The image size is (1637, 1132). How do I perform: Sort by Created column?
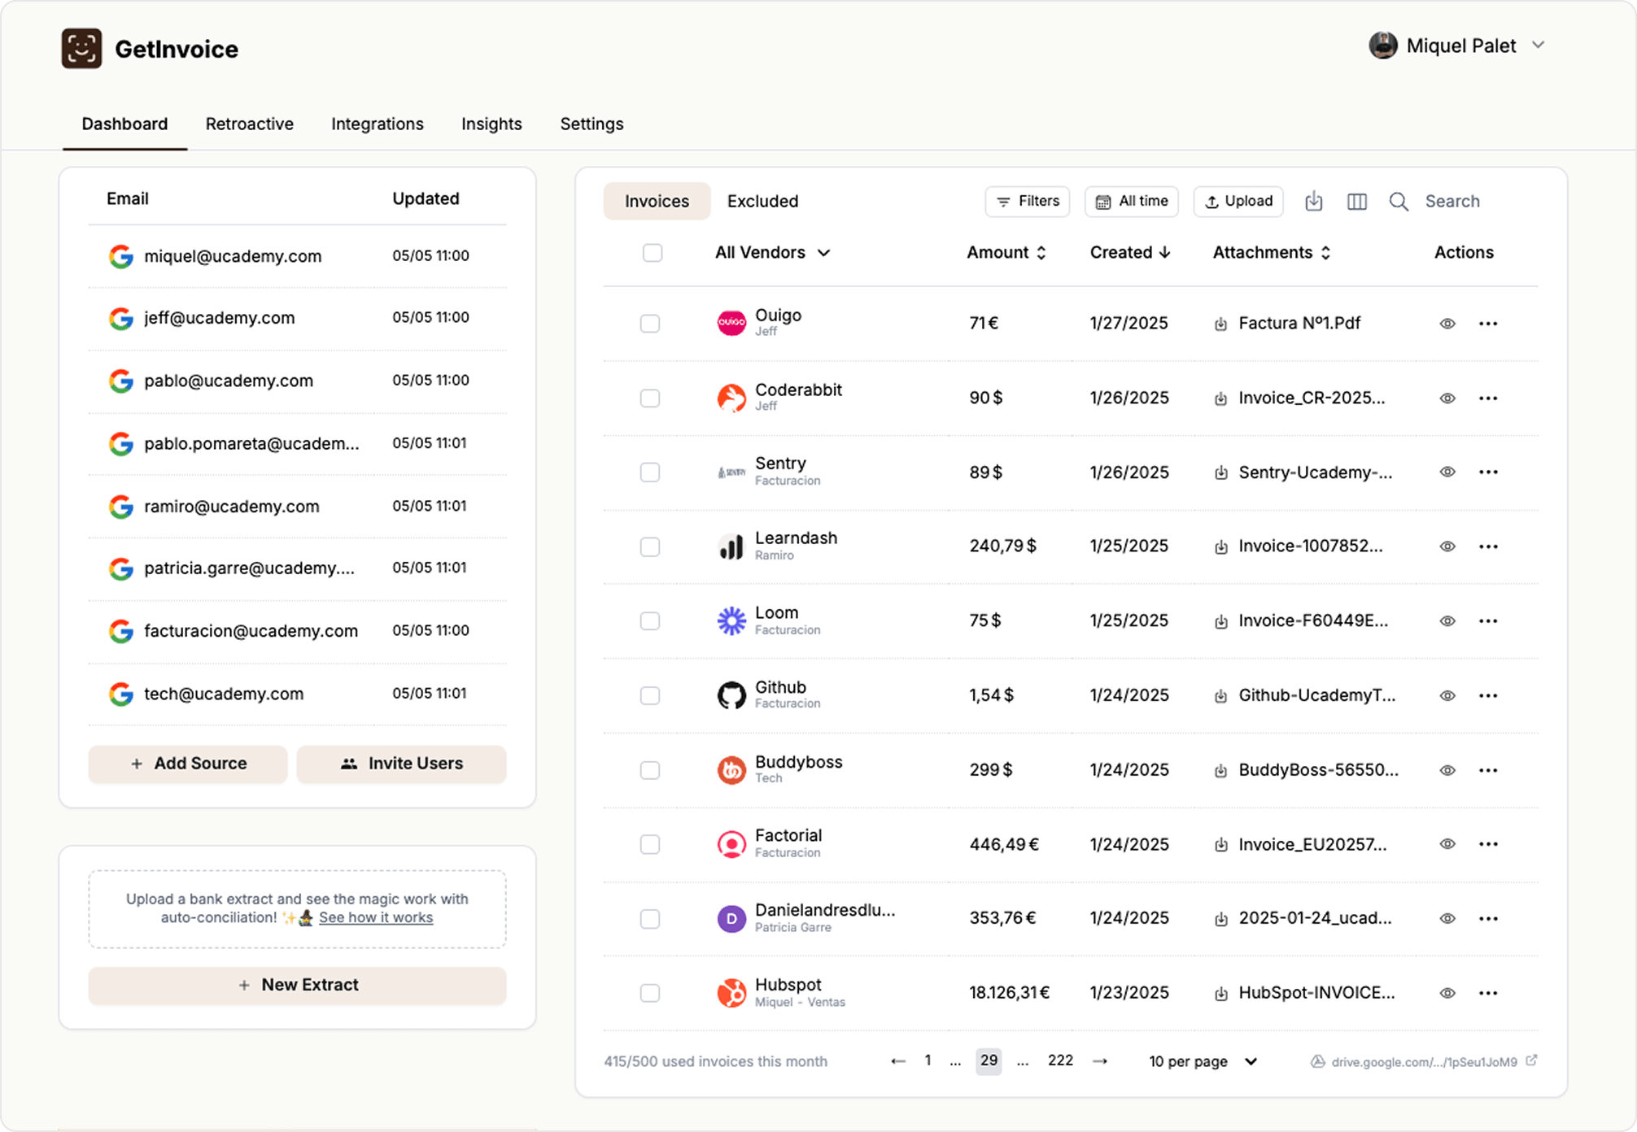click(1130, 253)
